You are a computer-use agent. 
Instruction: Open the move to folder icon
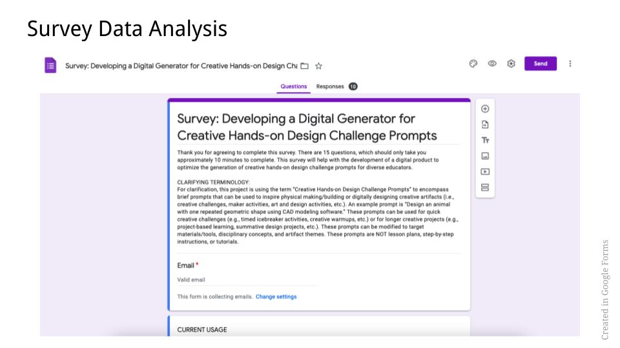point(305,65)
